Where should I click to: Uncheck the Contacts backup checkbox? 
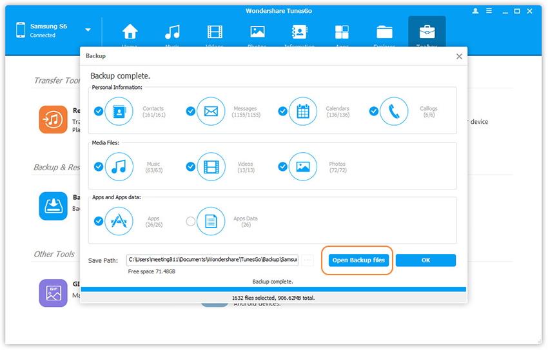point(99,111)
